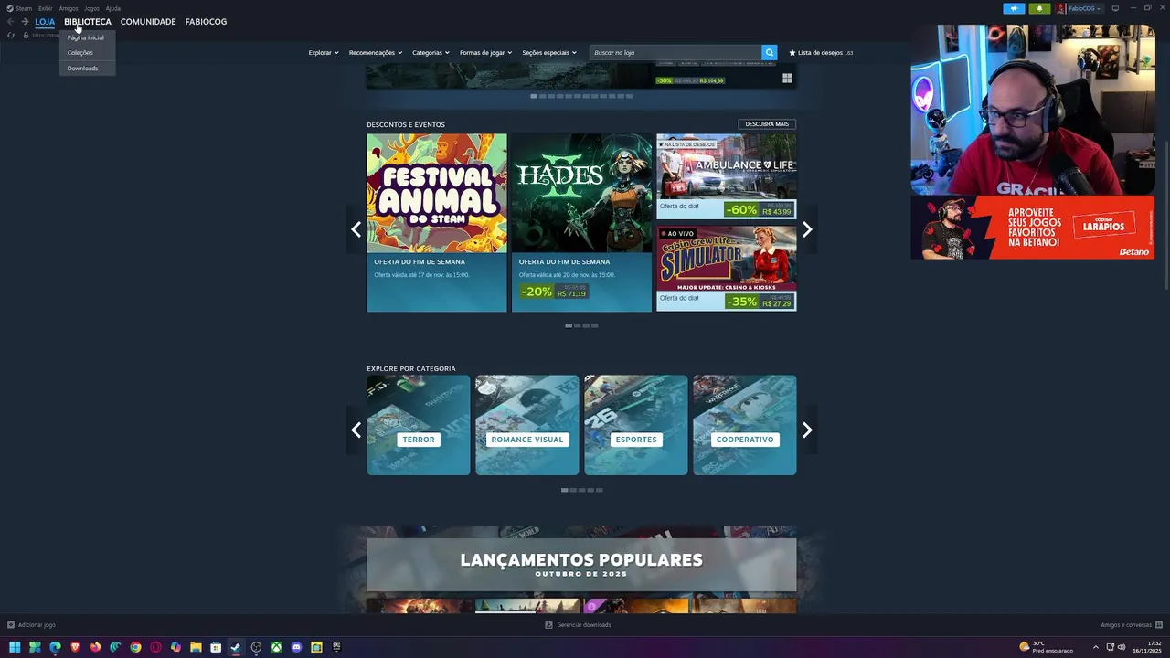Image resolution: width=1170 pixels, height=658 pixels.
Task: Show next discount offers with right arrow
Action: point(807,230)
